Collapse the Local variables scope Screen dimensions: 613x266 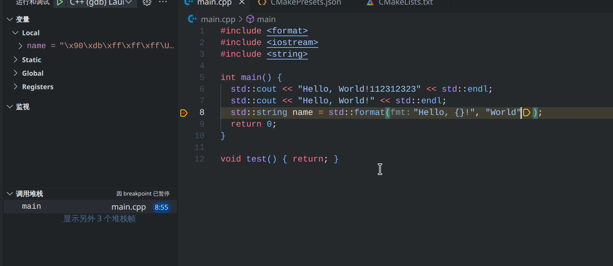pyautogui.click(x=15, y=33)
